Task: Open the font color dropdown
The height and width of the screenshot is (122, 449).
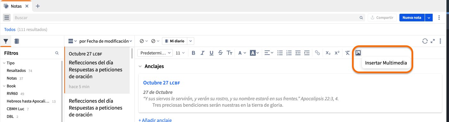Action: pos(242,53)
